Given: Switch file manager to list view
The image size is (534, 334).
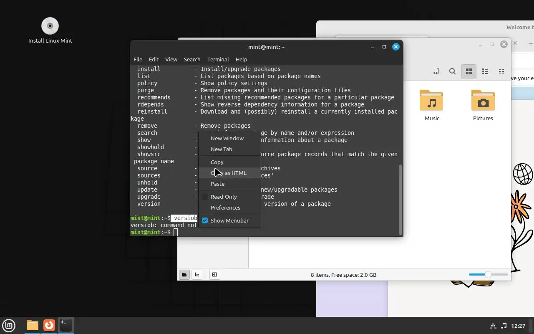Looking at the screenshot, I should [485, 71].
